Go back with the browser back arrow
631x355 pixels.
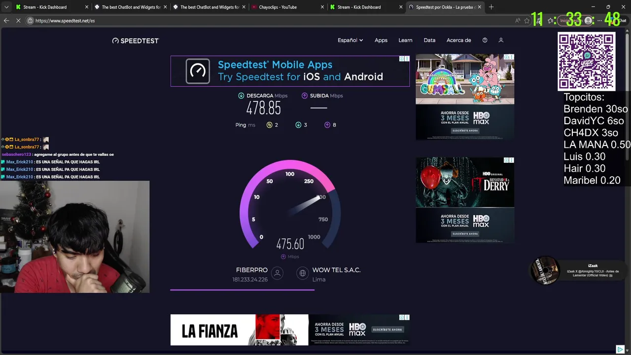(6, 21)
